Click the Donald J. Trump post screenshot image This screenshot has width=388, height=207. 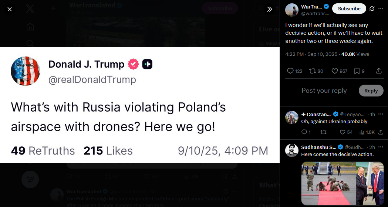pyautogui.click(x=140, y=105)
